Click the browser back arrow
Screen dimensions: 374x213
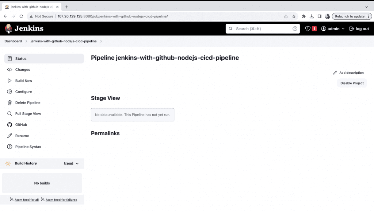5,16
